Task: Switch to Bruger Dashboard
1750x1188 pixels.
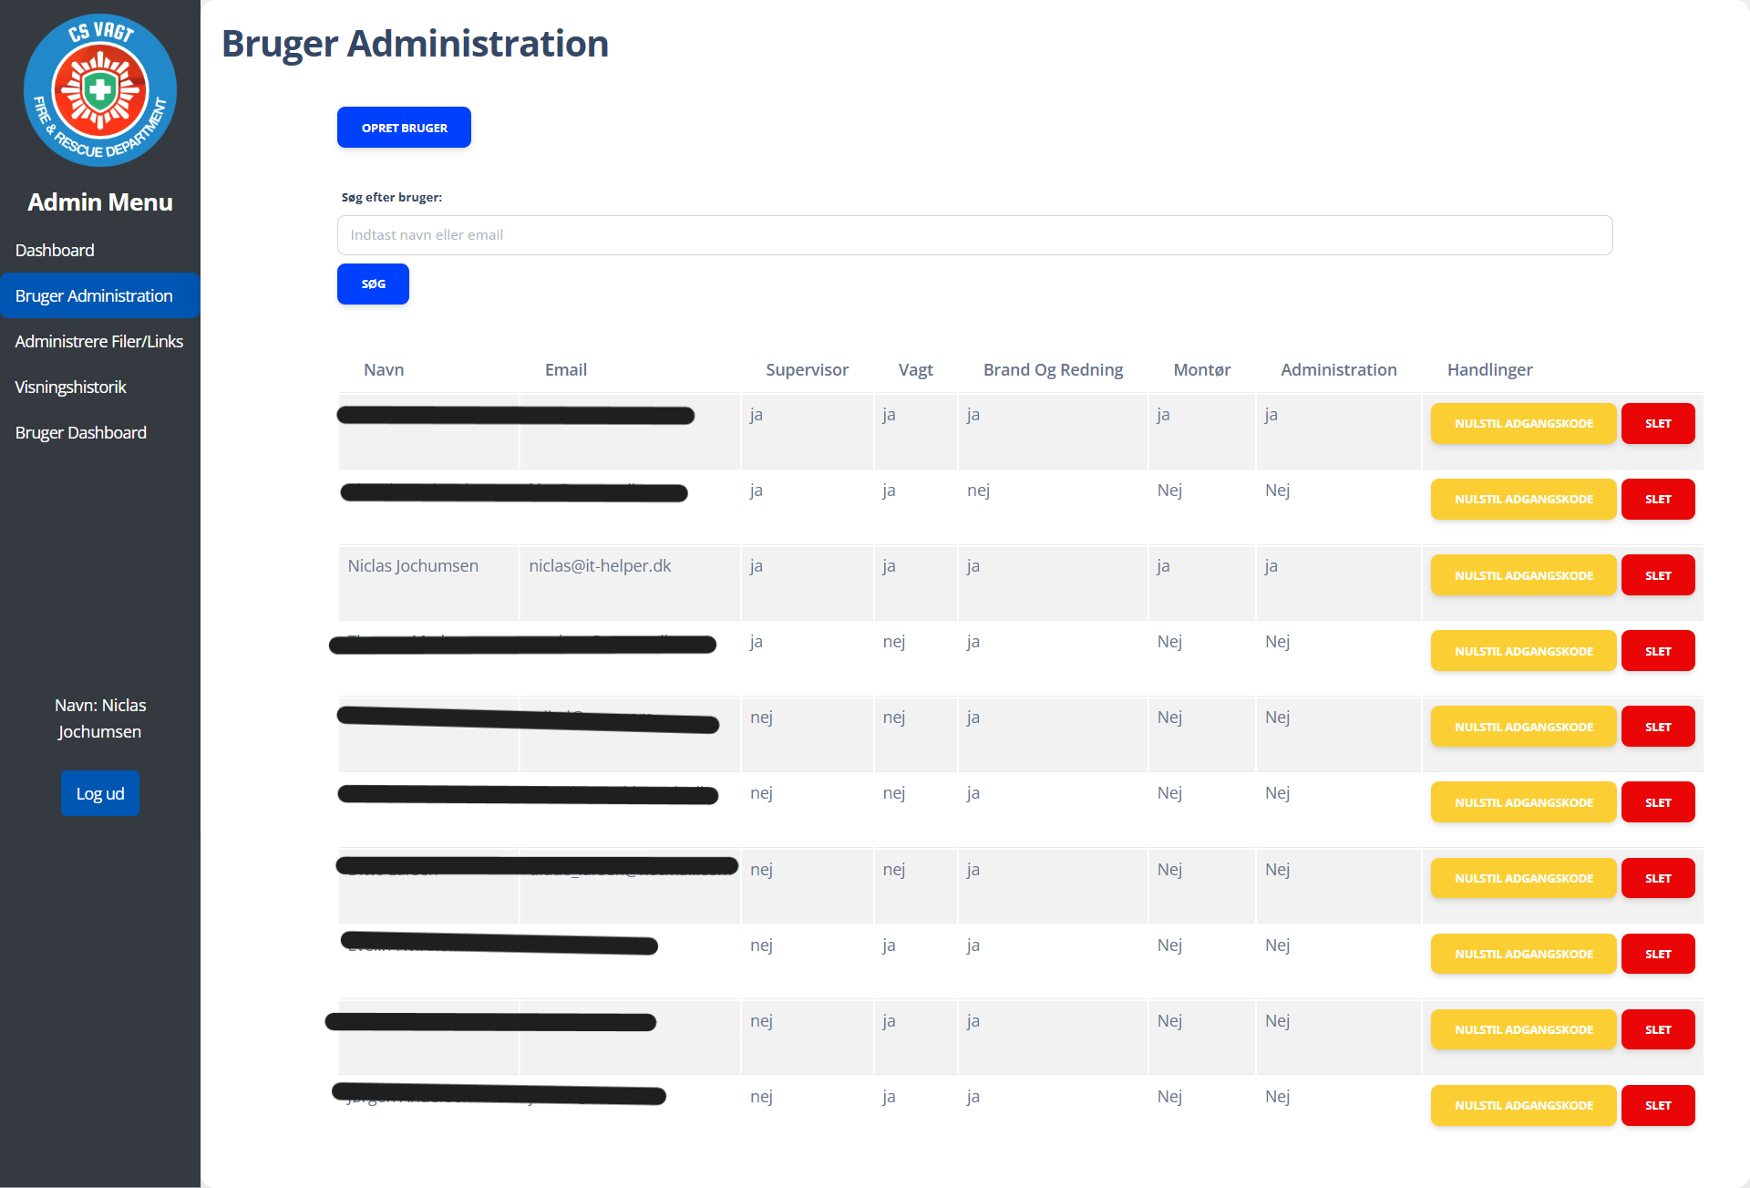Action: (81, 432)
